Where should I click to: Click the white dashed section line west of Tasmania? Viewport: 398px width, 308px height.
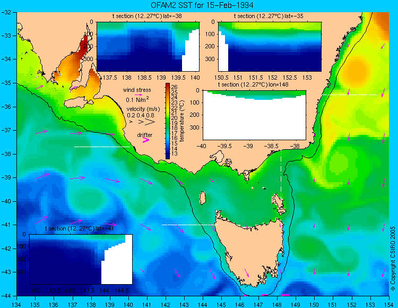[x=189, y=225]
